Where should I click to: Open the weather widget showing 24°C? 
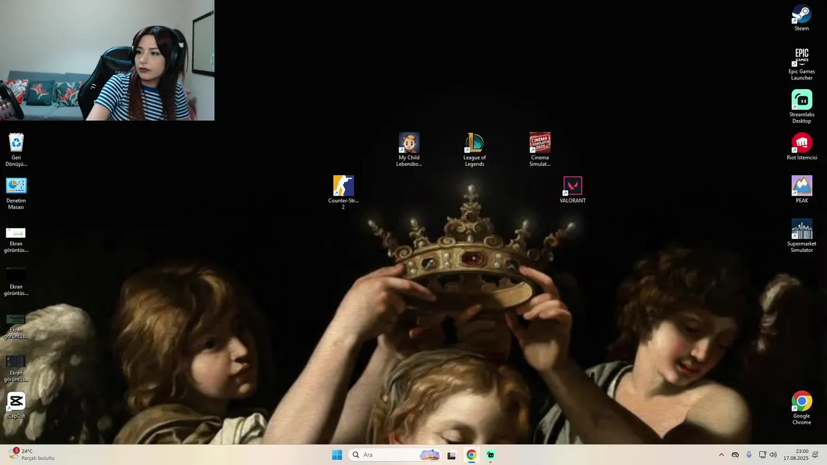point(31,455)
